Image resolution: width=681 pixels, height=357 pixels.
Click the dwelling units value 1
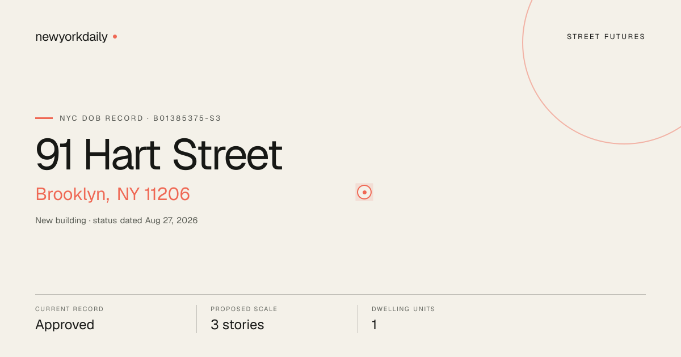375,325
